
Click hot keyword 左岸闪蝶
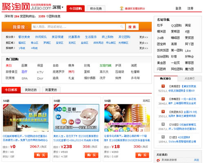(106, 66)
